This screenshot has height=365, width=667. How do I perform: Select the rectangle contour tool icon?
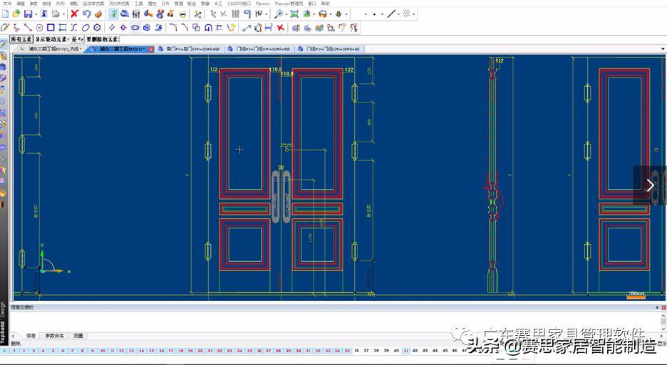pos(51,28)
